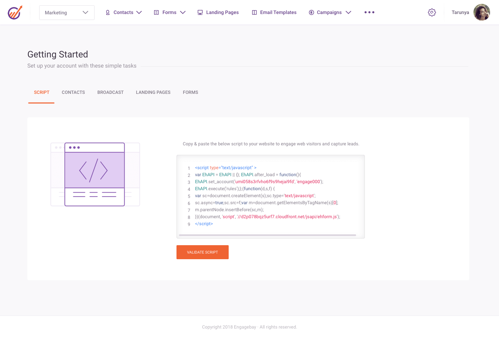This screenshot has width=499, height=338.
Task: Click the 'Copy & paste the below script' instruction
Action: tap(271, 144)
